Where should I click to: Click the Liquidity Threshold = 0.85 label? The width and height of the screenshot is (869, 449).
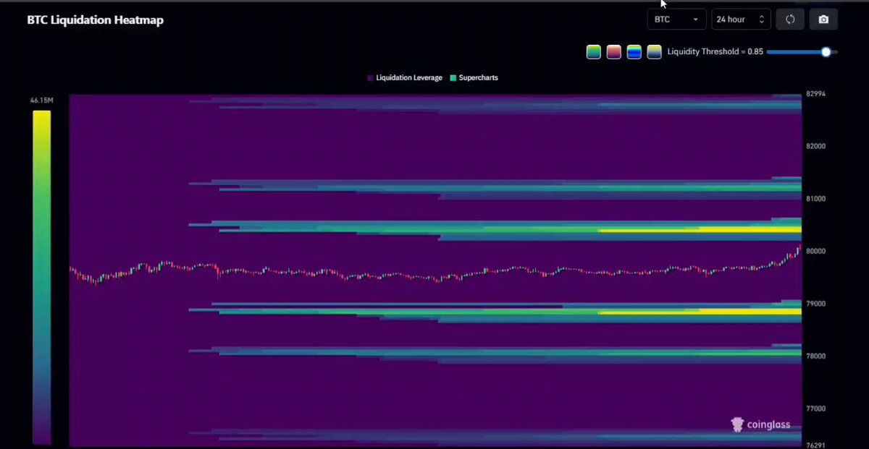pyautogui.click(x=715, y=52)
